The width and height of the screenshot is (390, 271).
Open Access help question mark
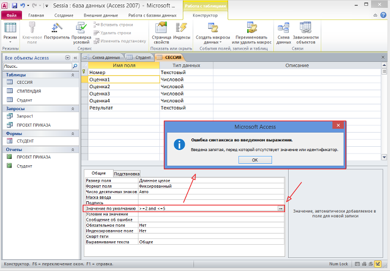[x=383, y=15]
